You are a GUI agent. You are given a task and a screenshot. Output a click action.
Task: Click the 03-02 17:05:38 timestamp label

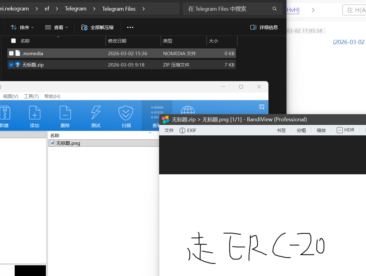coord(304,31)
